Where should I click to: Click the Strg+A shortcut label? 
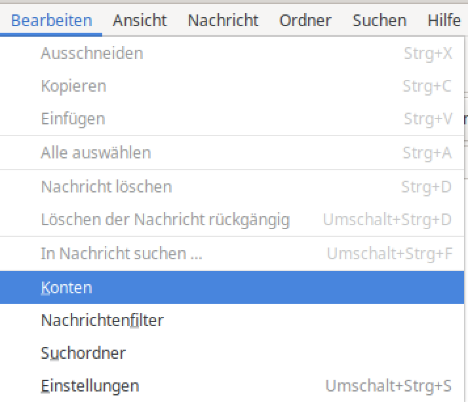[x=427, y=153]
